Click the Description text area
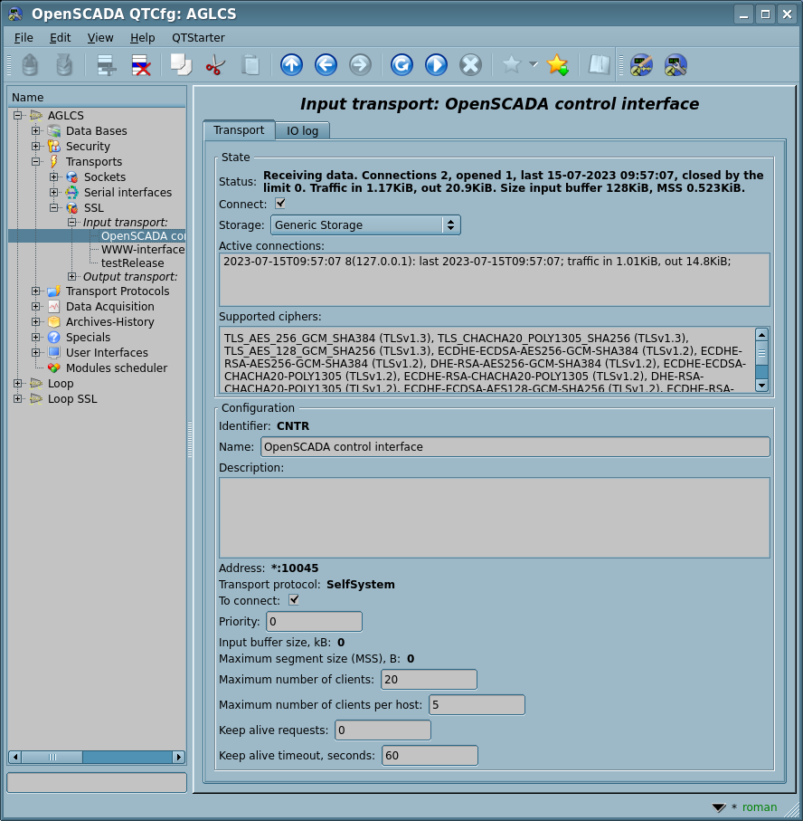803x821 pixels. pos(495,518)
